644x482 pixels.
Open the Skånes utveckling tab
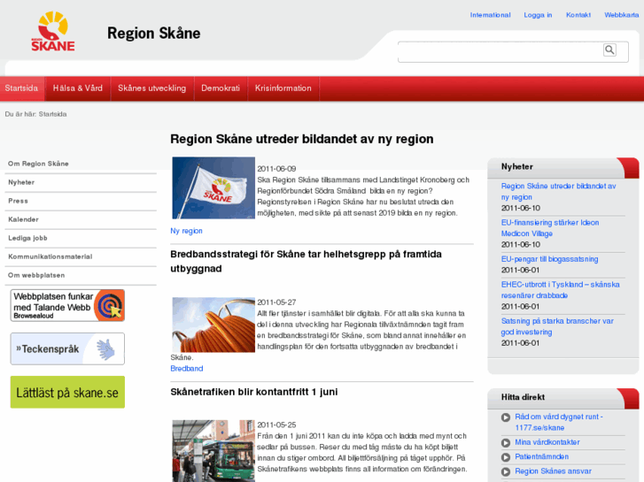[x=152, y=88]
